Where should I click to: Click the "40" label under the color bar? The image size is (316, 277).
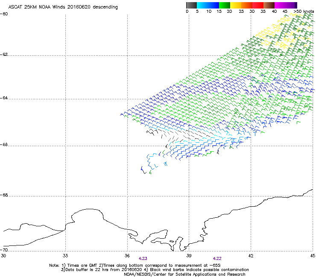pos(274,12)
